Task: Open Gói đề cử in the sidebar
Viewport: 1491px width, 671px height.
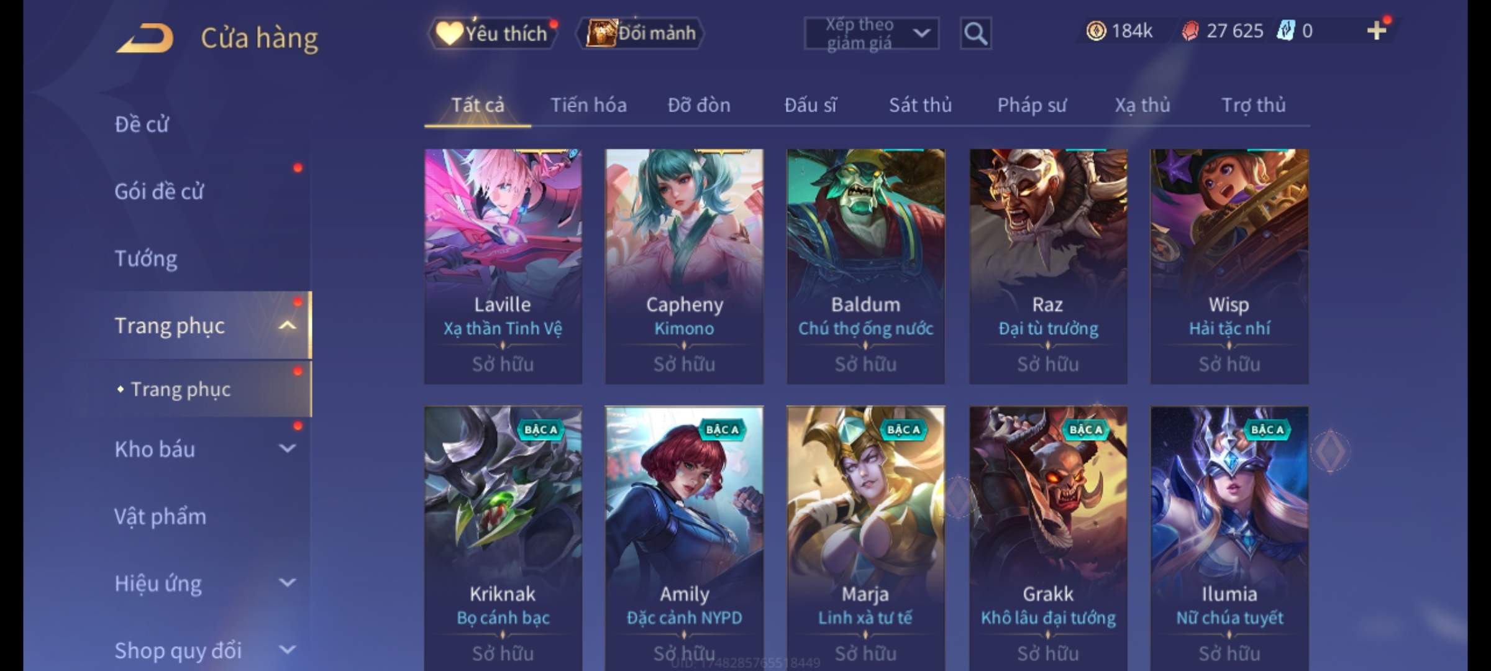Action: click(x=159, y=191)
